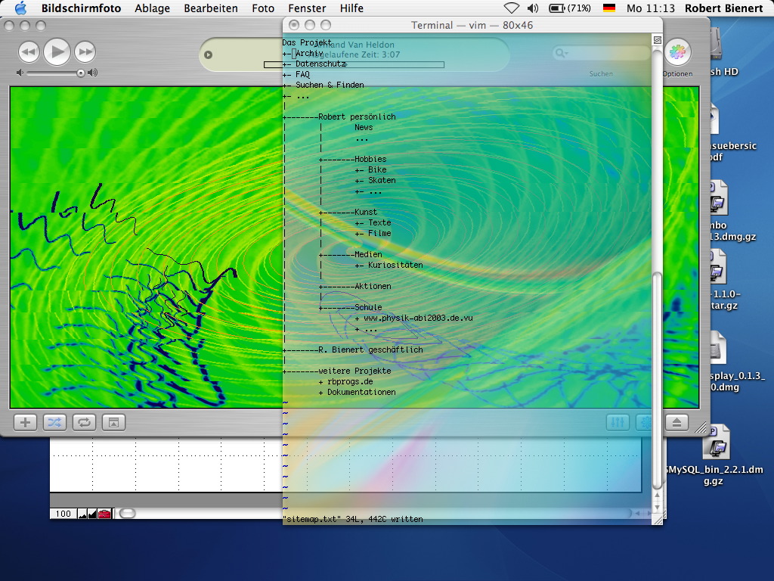Click the Terminal window title text
The image size is (774, 581).
point(472,25)
